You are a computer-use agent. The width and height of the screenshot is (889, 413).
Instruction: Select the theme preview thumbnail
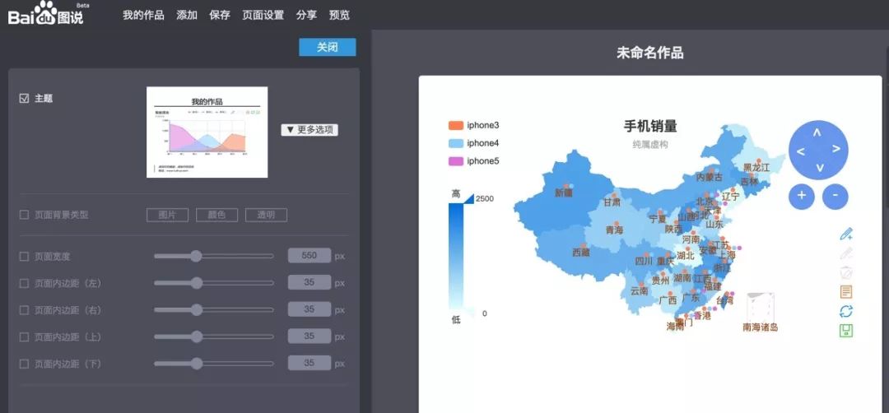pyautogui.click(x=207, y=132)
